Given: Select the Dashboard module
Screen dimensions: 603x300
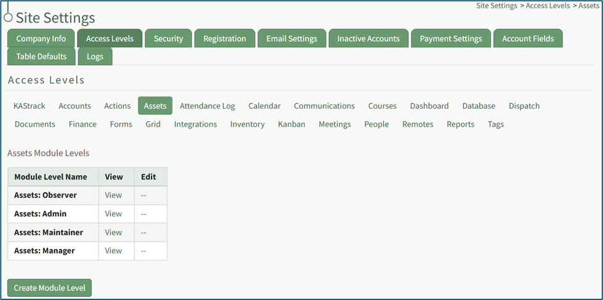Looking at the screenshot, I should point(429,106).
